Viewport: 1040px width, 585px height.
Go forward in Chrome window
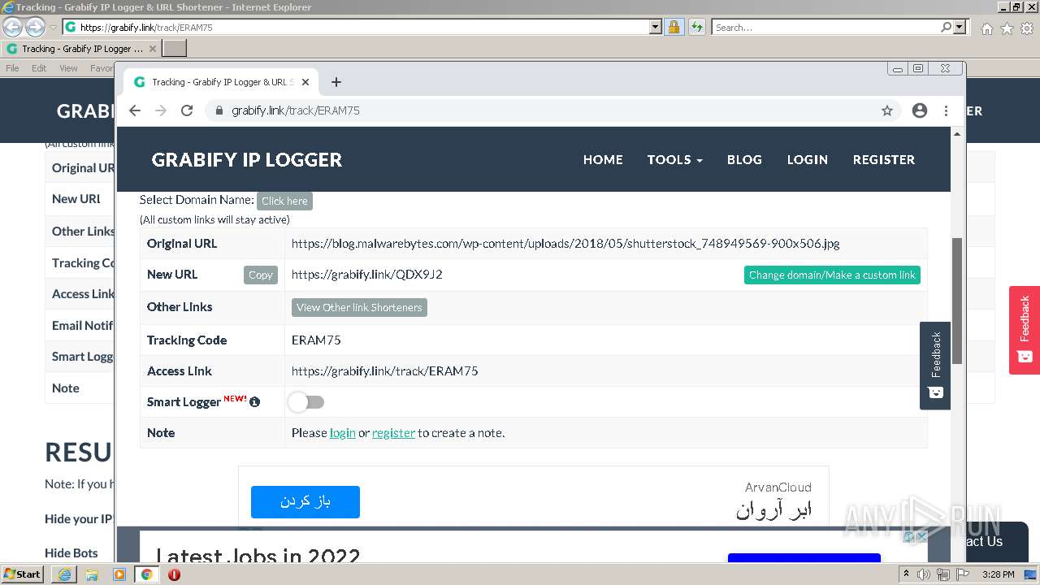161,110
